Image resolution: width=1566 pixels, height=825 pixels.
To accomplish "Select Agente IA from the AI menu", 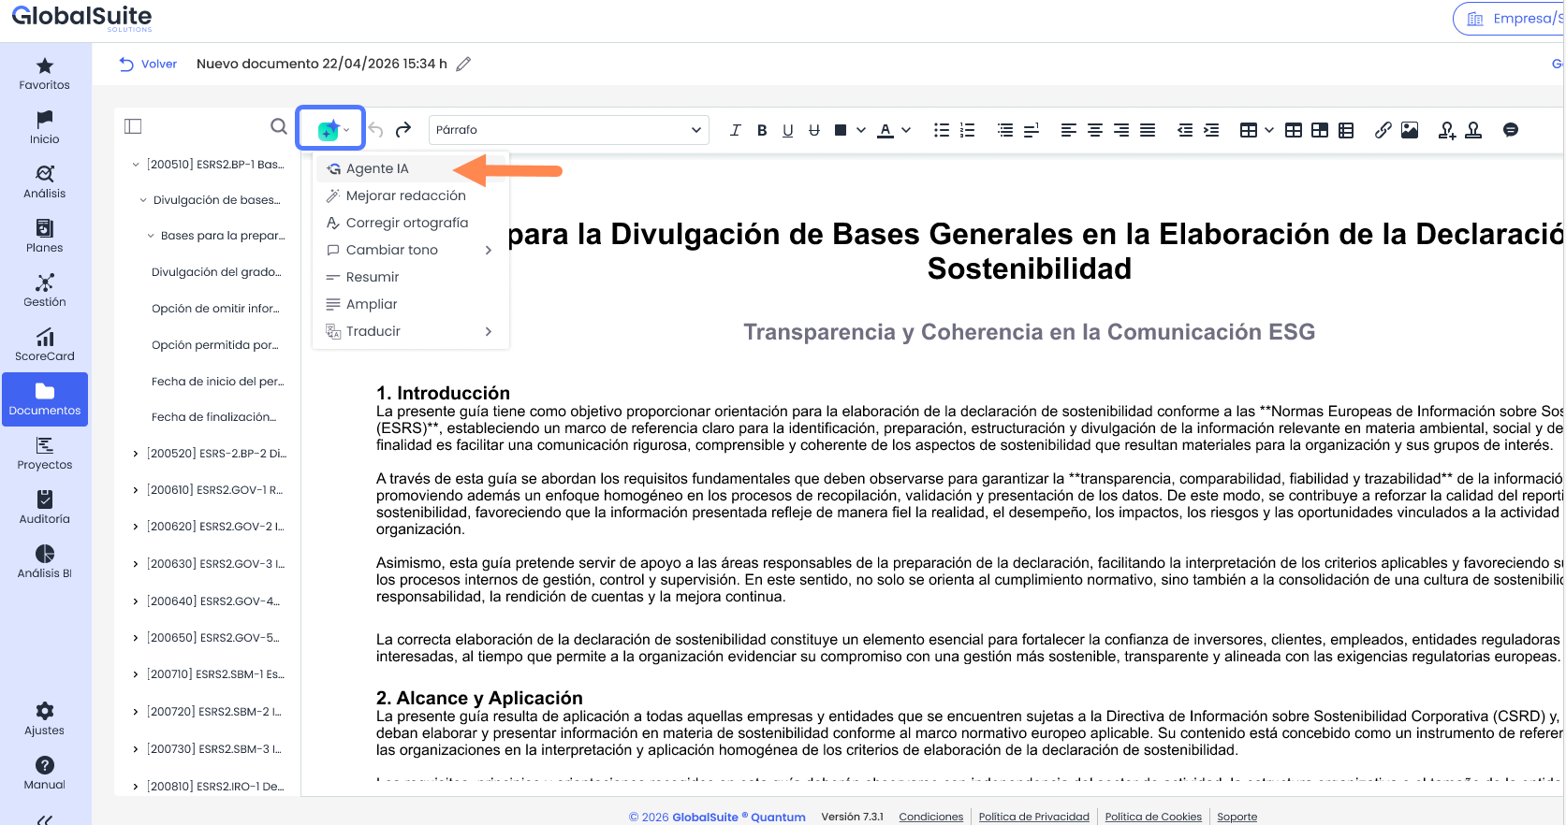I will pos(412,168).
